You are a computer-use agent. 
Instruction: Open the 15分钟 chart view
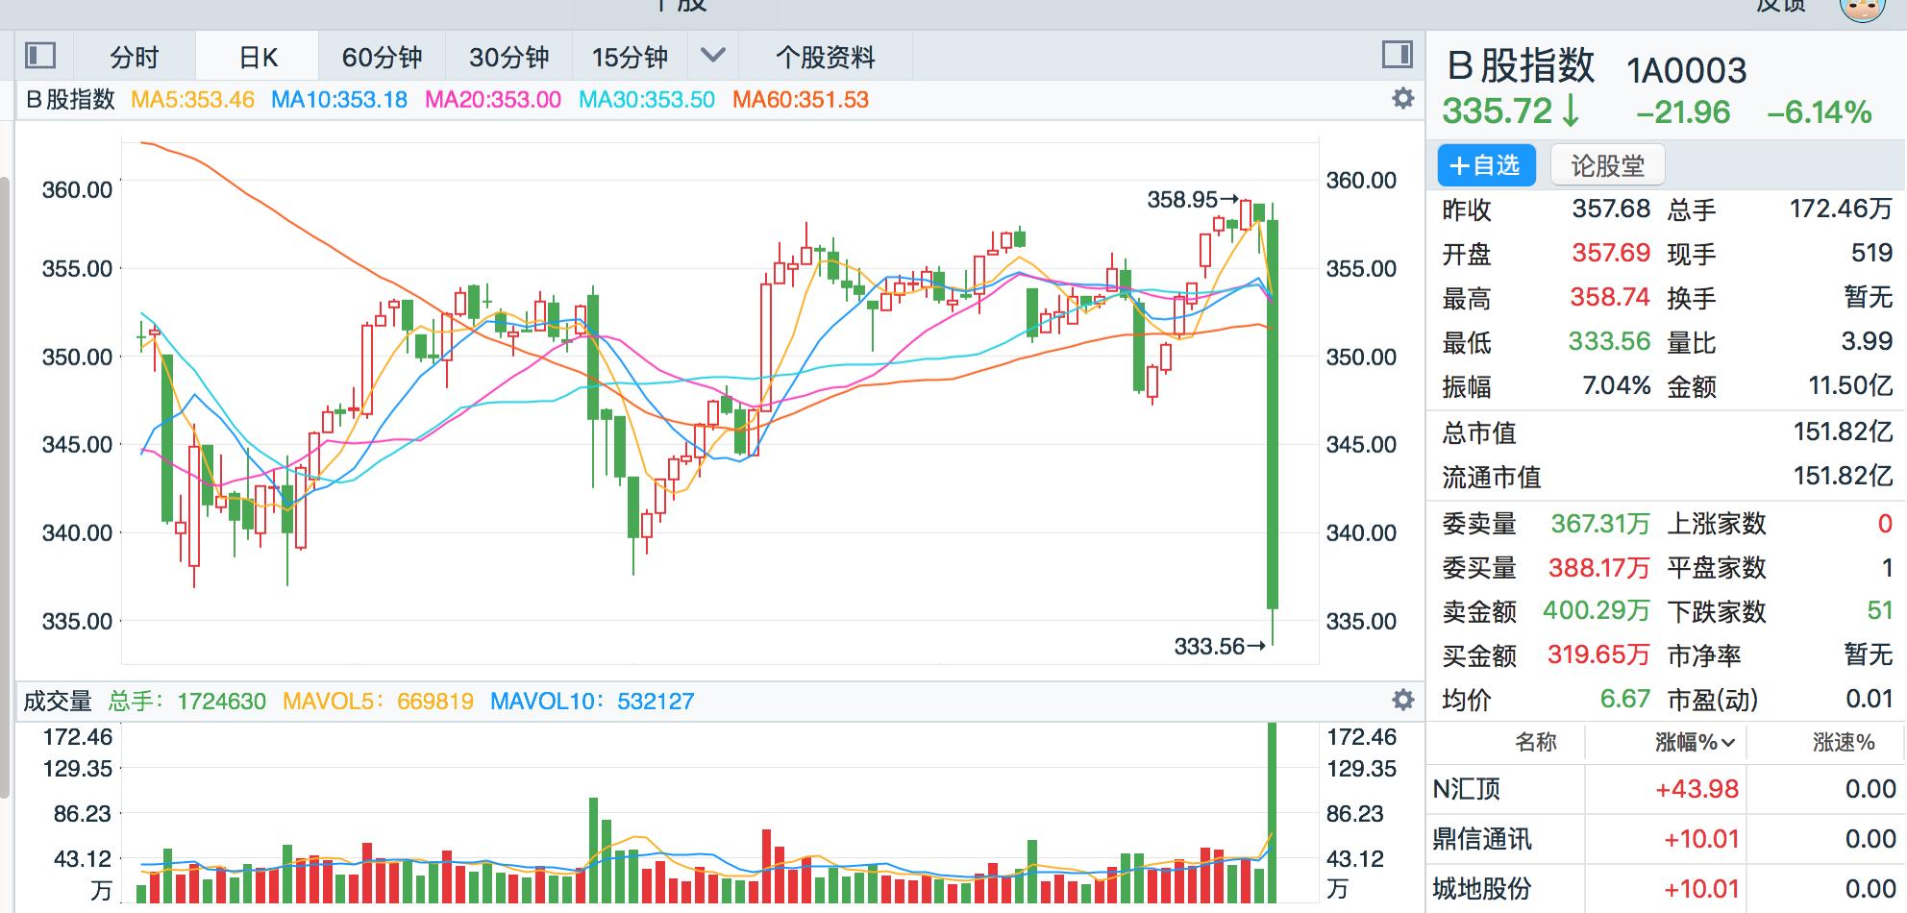point(632,57)
